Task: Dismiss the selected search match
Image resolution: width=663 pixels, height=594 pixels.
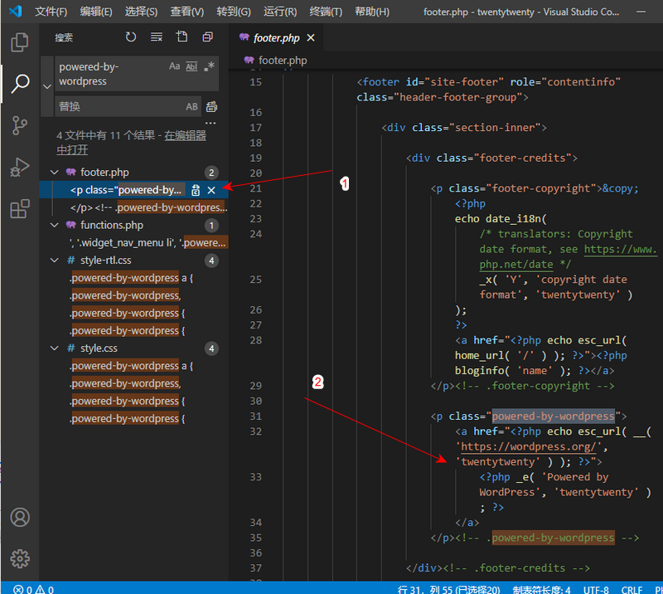Action: 211,191
